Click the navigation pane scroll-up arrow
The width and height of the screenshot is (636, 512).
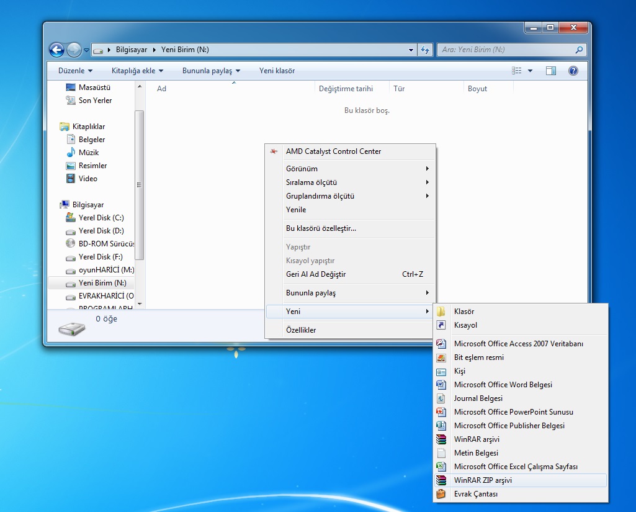140,86
